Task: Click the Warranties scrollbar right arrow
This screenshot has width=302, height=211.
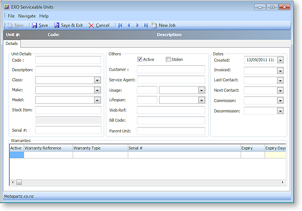Action: coord(283,182)
